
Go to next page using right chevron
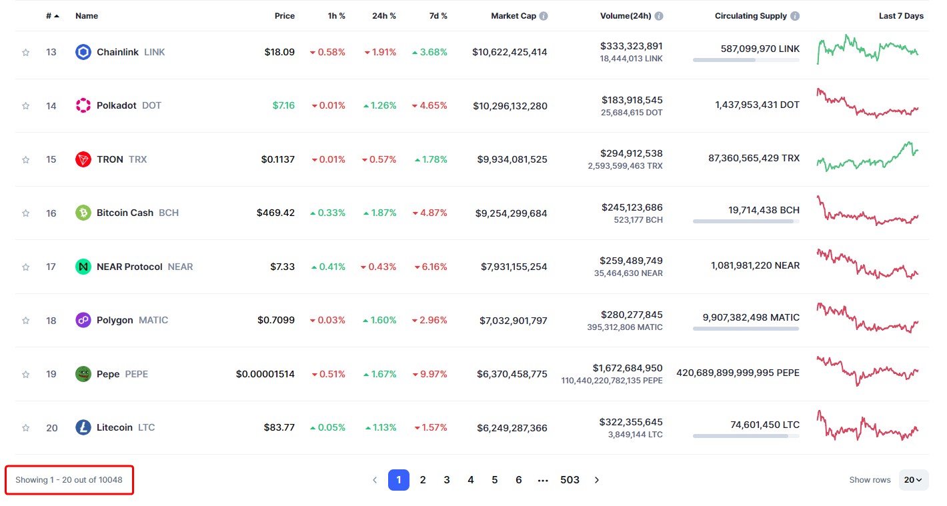coord(597,480)
